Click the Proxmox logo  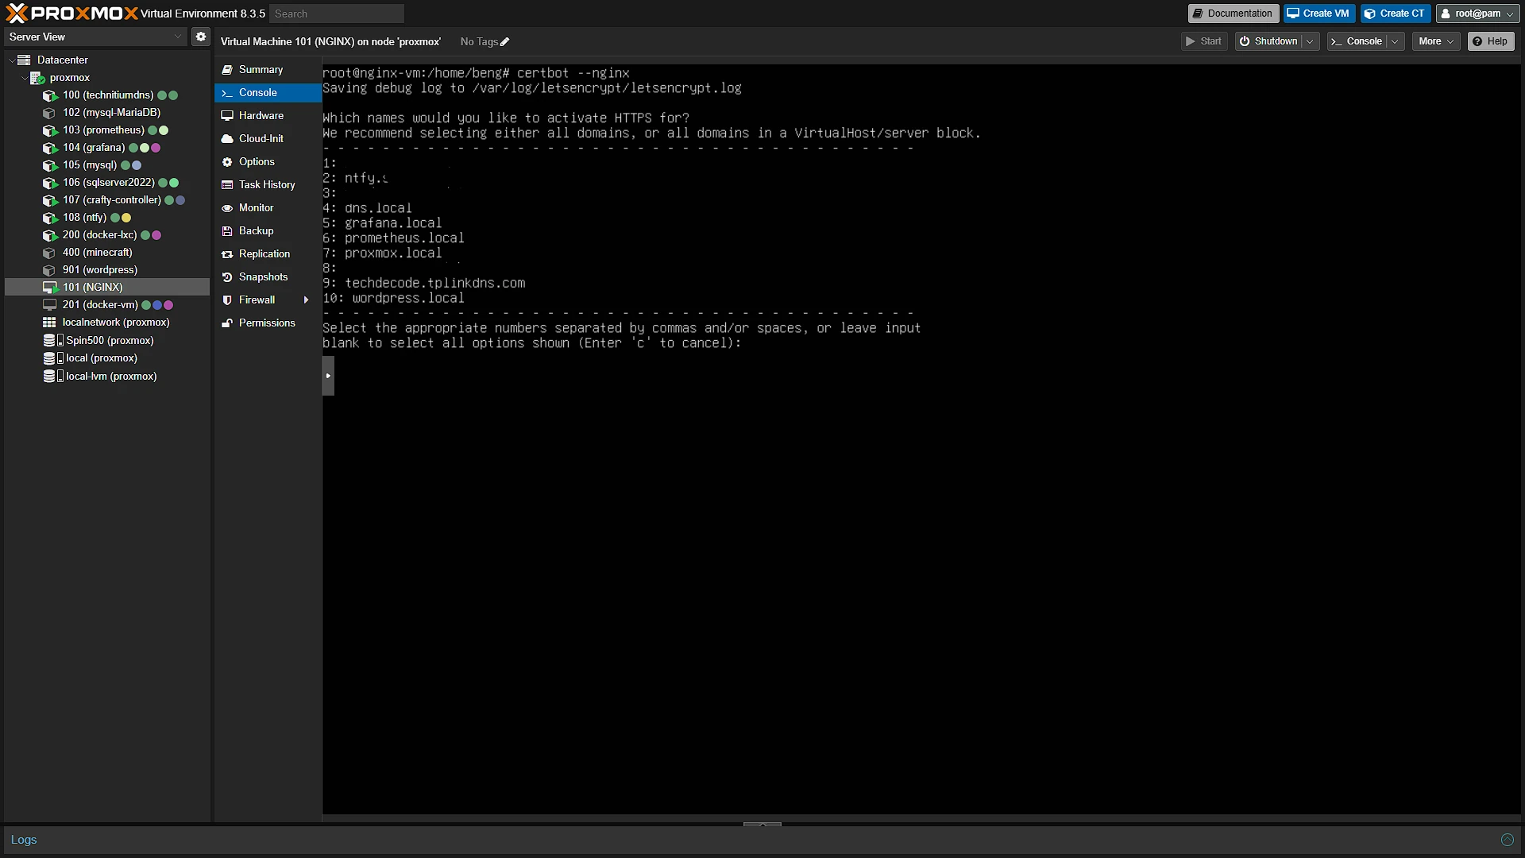71,14
